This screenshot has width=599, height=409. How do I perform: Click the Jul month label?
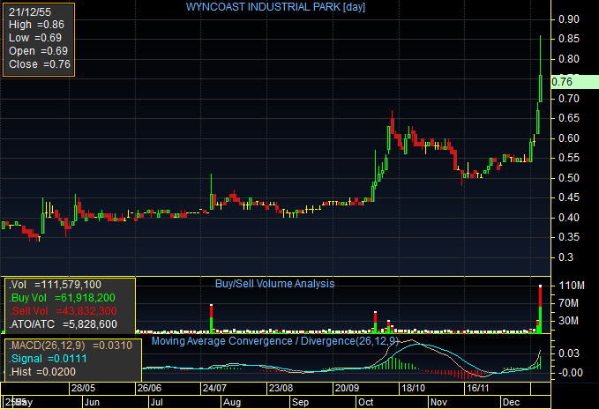(x=157, y=402)
